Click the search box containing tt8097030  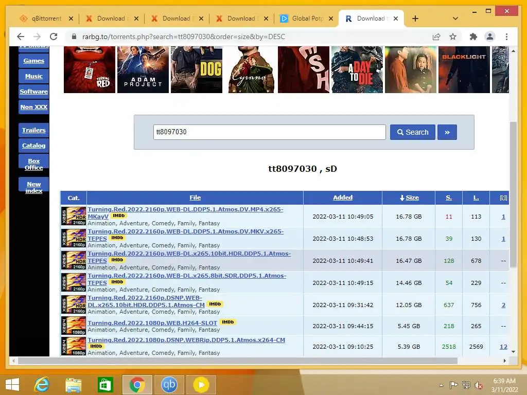(x=270, y=132)
